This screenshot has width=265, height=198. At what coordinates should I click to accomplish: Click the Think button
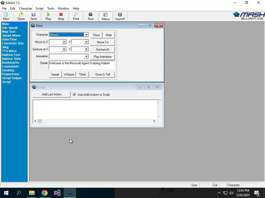[x=83, y=75]
